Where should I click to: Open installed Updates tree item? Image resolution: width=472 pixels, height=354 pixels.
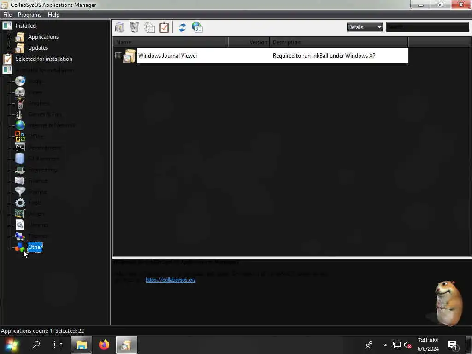[38, 48]
